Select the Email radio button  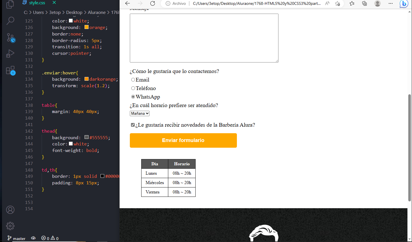pos(133,80)
